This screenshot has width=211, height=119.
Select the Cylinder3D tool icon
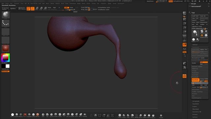click(x=202, y=31)
